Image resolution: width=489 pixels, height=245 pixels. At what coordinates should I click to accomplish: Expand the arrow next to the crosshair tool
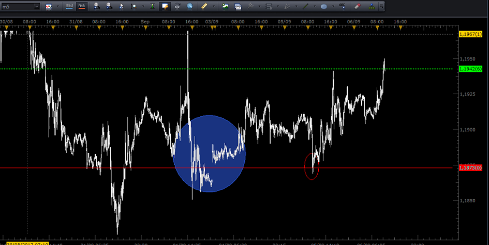[142, 7]
